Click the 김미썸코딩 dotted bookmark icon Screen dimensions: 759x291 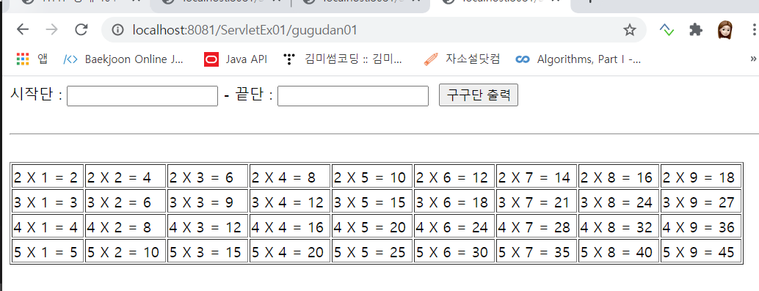click(x=289, y=59)
